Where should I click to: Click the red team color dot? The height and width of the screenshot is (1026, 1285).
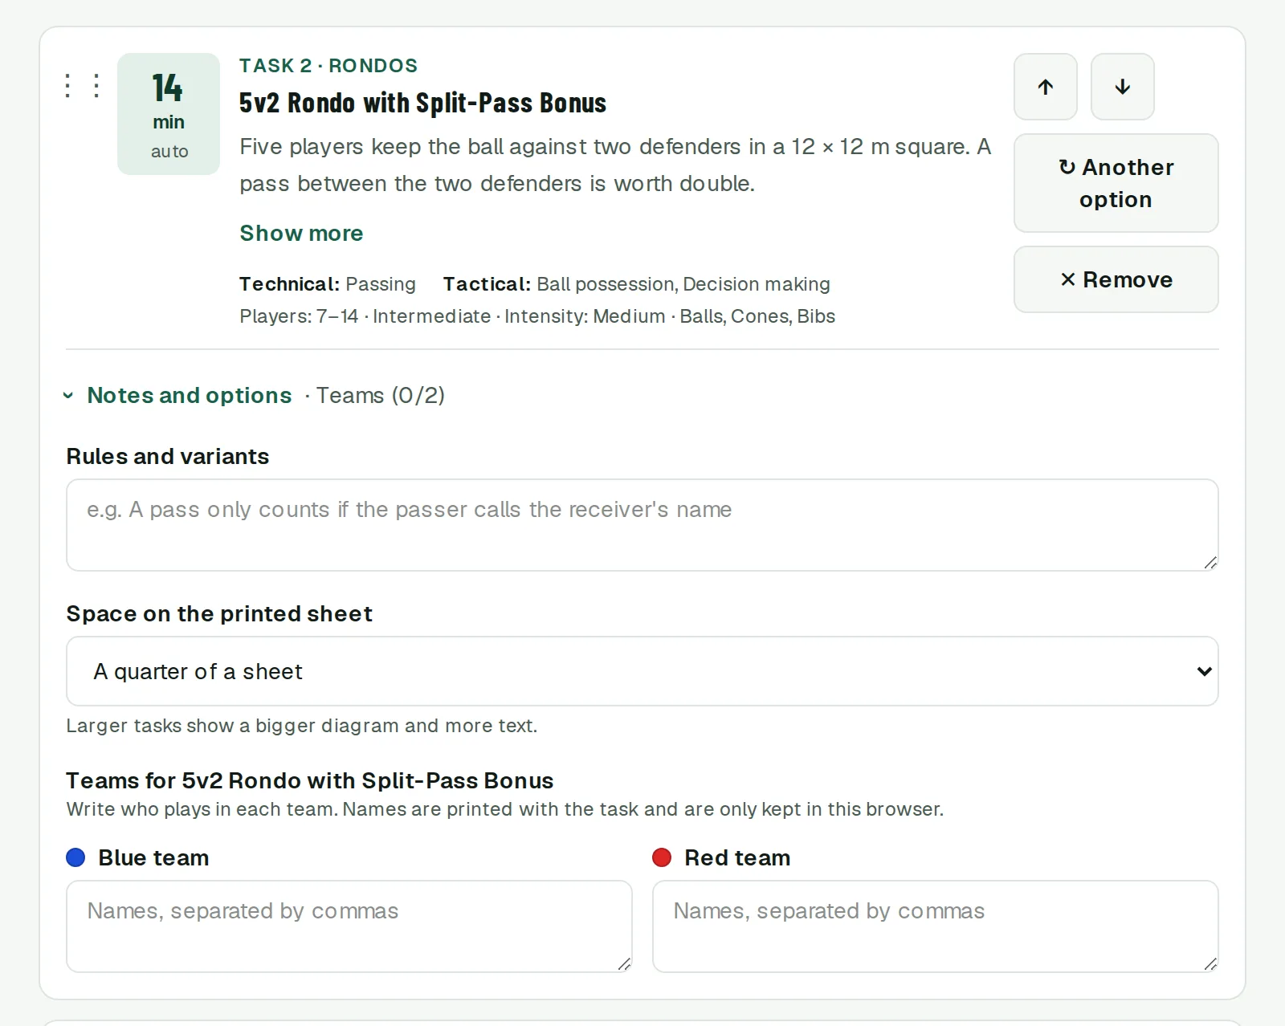point(662,857)
